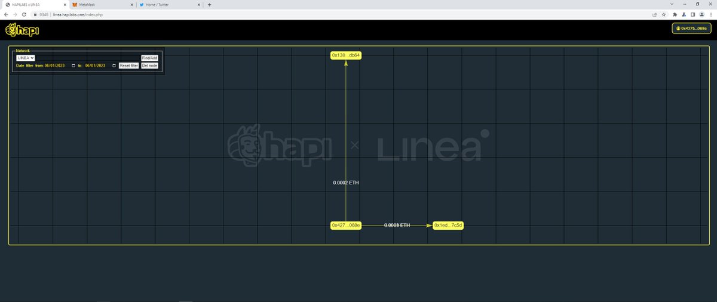Click the Find/Add button
This screenshot has width=717, height=302.
[149, 58]
